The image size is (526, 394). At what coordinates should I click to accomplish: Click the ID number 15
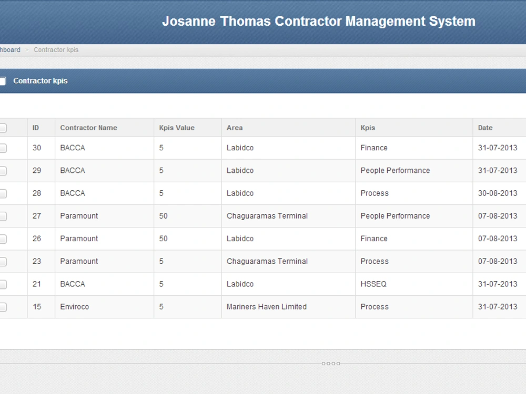tap(37, 307)
